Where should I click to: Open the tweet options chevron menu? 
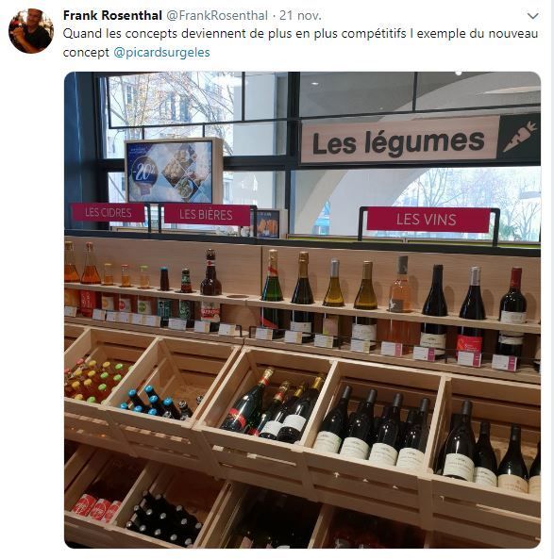click(x=532, y=16)
